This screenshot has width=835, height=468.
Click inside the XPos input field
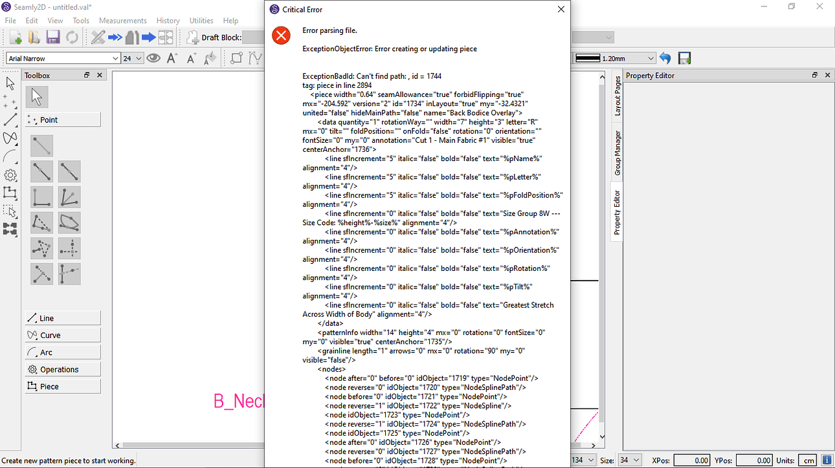(692, 460)
